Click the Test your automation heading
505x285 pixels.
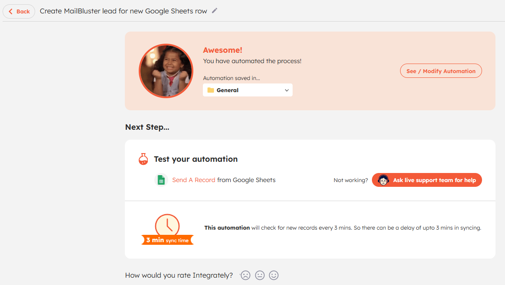[195, 159]
